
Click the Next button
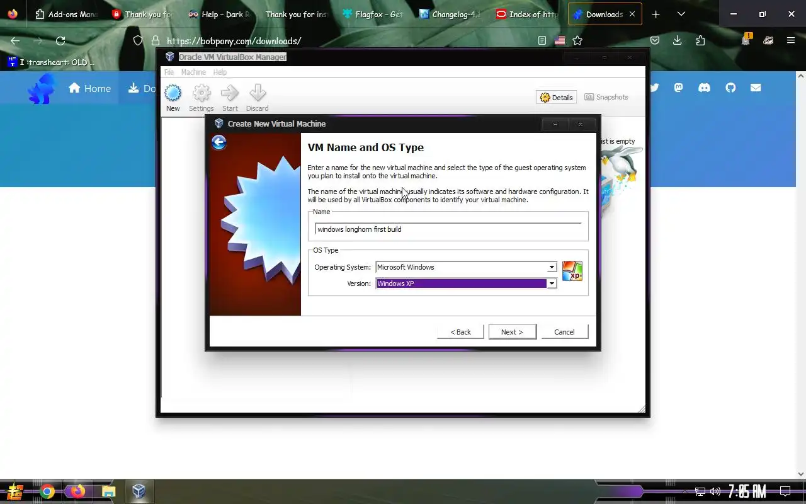(x=513, y=332)
